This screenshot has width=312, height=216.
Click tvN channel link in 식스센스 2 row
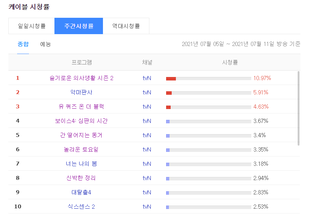(147, 207)
